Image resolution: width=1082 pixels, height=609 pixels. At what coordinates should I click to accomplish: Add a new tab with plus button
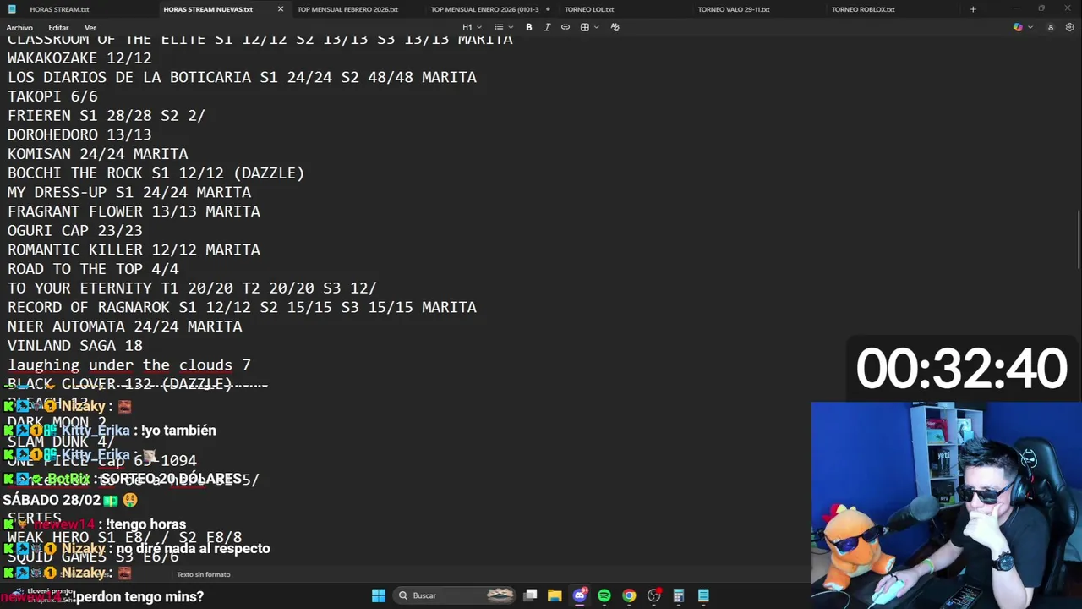click(973, 9)
